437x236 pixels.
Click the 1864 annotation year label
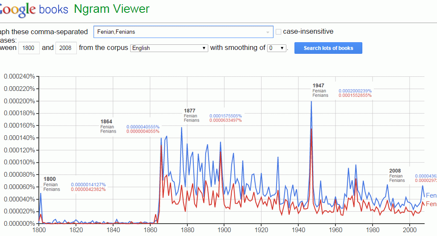[x=106, y=122]
